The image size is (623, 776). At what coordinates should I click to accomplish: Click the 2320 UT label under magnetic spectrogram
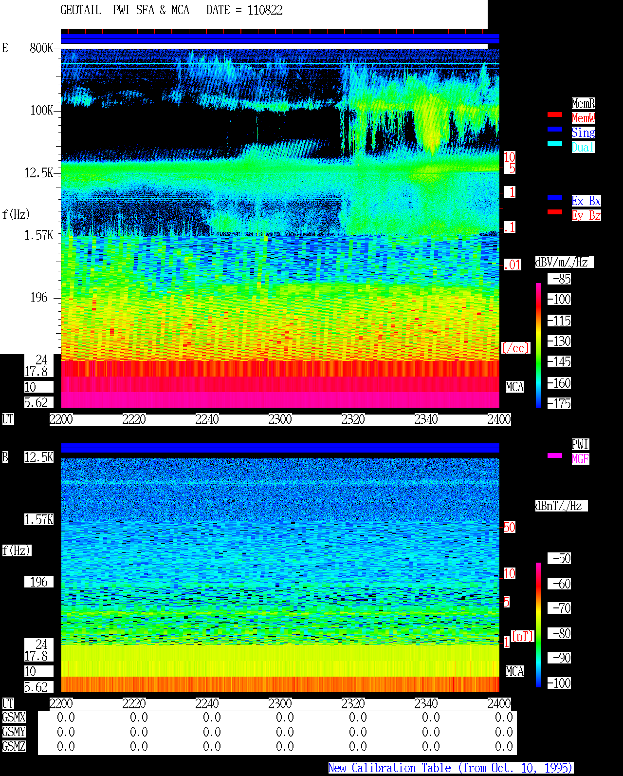(x=353, y=704)
